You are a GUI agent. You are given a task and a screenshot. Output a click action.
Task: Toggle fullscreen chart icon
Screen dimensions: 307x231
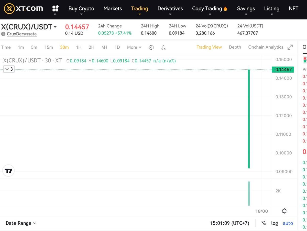[290, 47]
